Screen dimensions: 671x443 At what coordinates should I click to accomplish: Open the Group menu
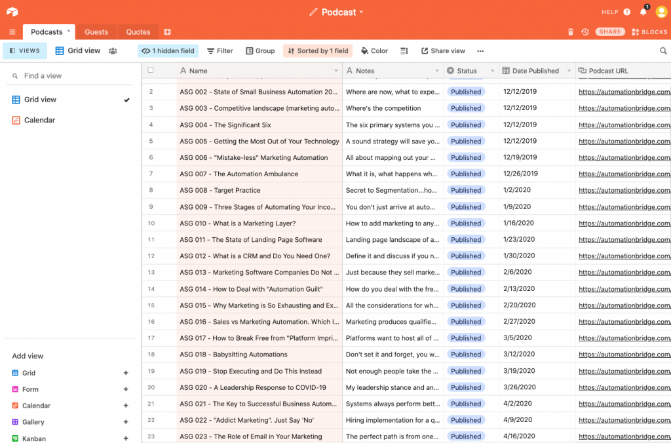260,51
